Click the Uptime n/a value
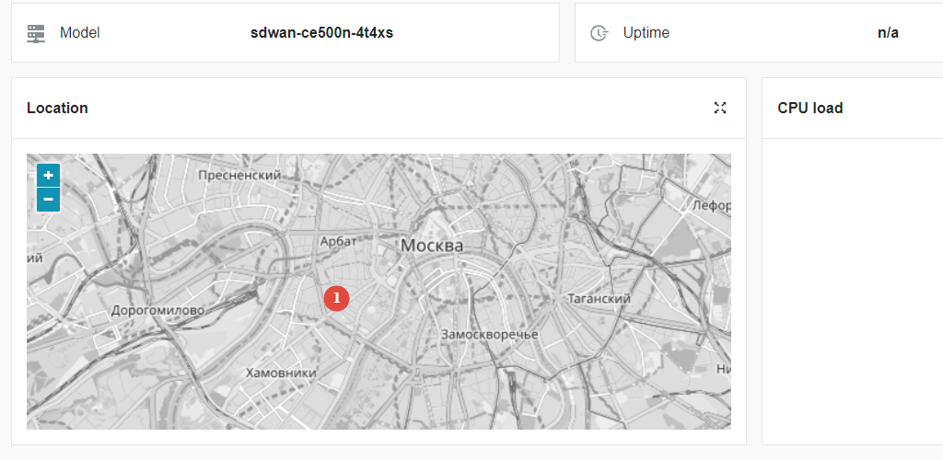The height and width of the screenshot is (460, 943). [x=888, y=33]
